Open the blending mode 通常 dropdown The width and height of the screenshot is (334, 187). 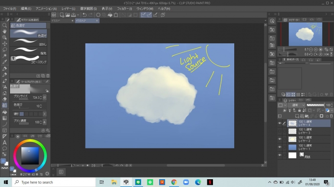(x=298, y=105)
